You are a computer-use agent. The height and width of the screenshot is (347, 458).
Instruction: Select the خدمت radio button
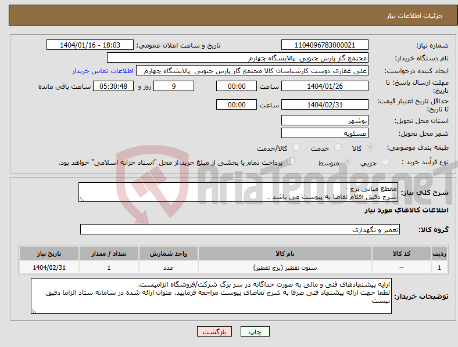(338, 147)
